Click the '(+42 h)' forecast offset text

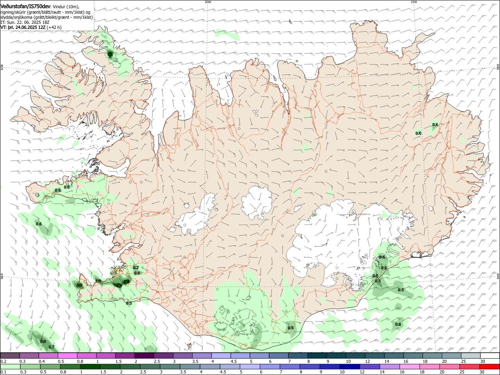54,28
